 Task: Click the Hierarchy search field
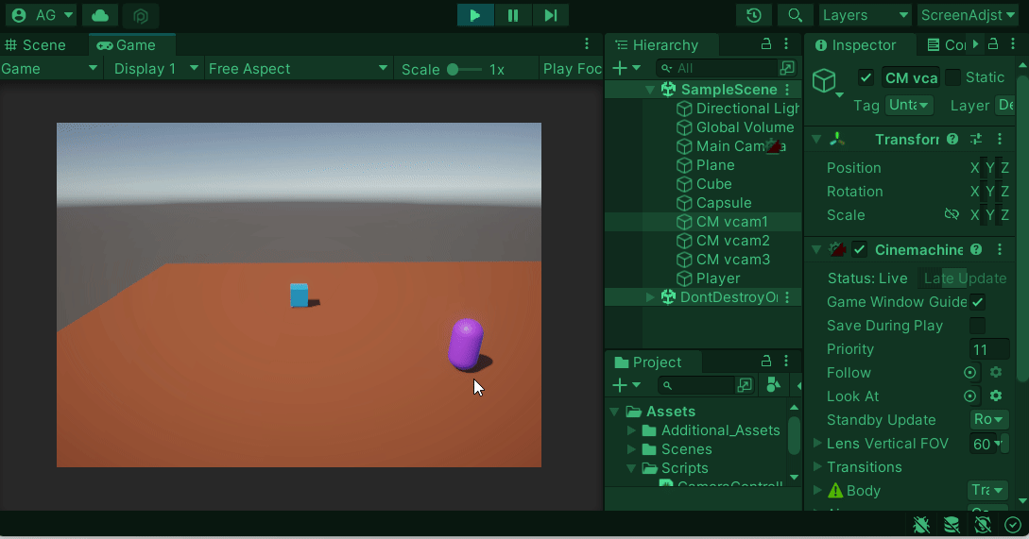click(716, 68)
